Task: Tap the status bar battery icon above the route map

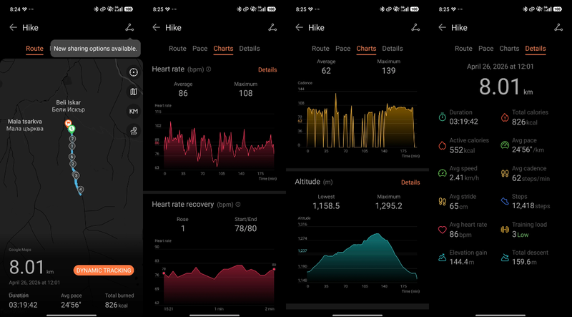Action: [129, 9]
